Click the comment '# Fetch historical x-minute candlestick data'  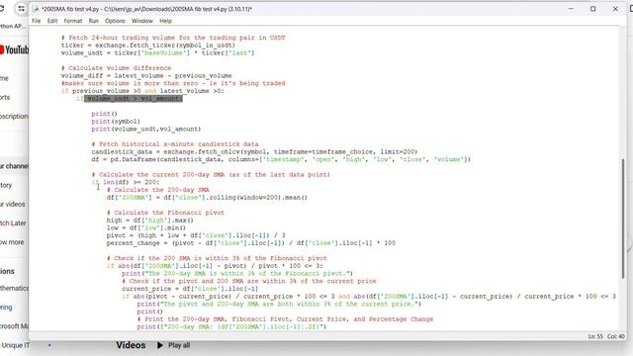pyautogui.click(x=175, y=144)
